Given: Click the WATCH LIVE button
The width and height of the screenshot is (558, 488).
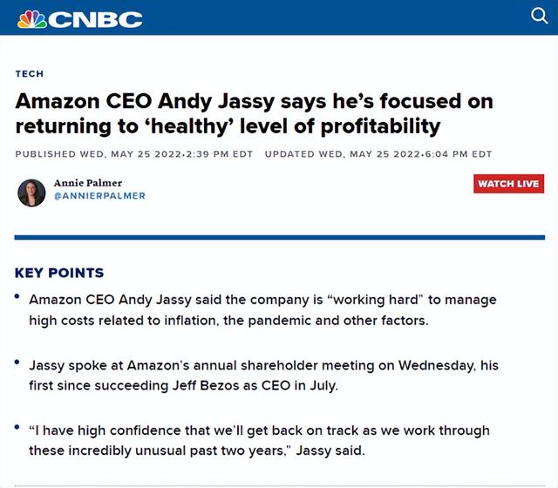Looking at the screenshot, I should tap(508, 184).
